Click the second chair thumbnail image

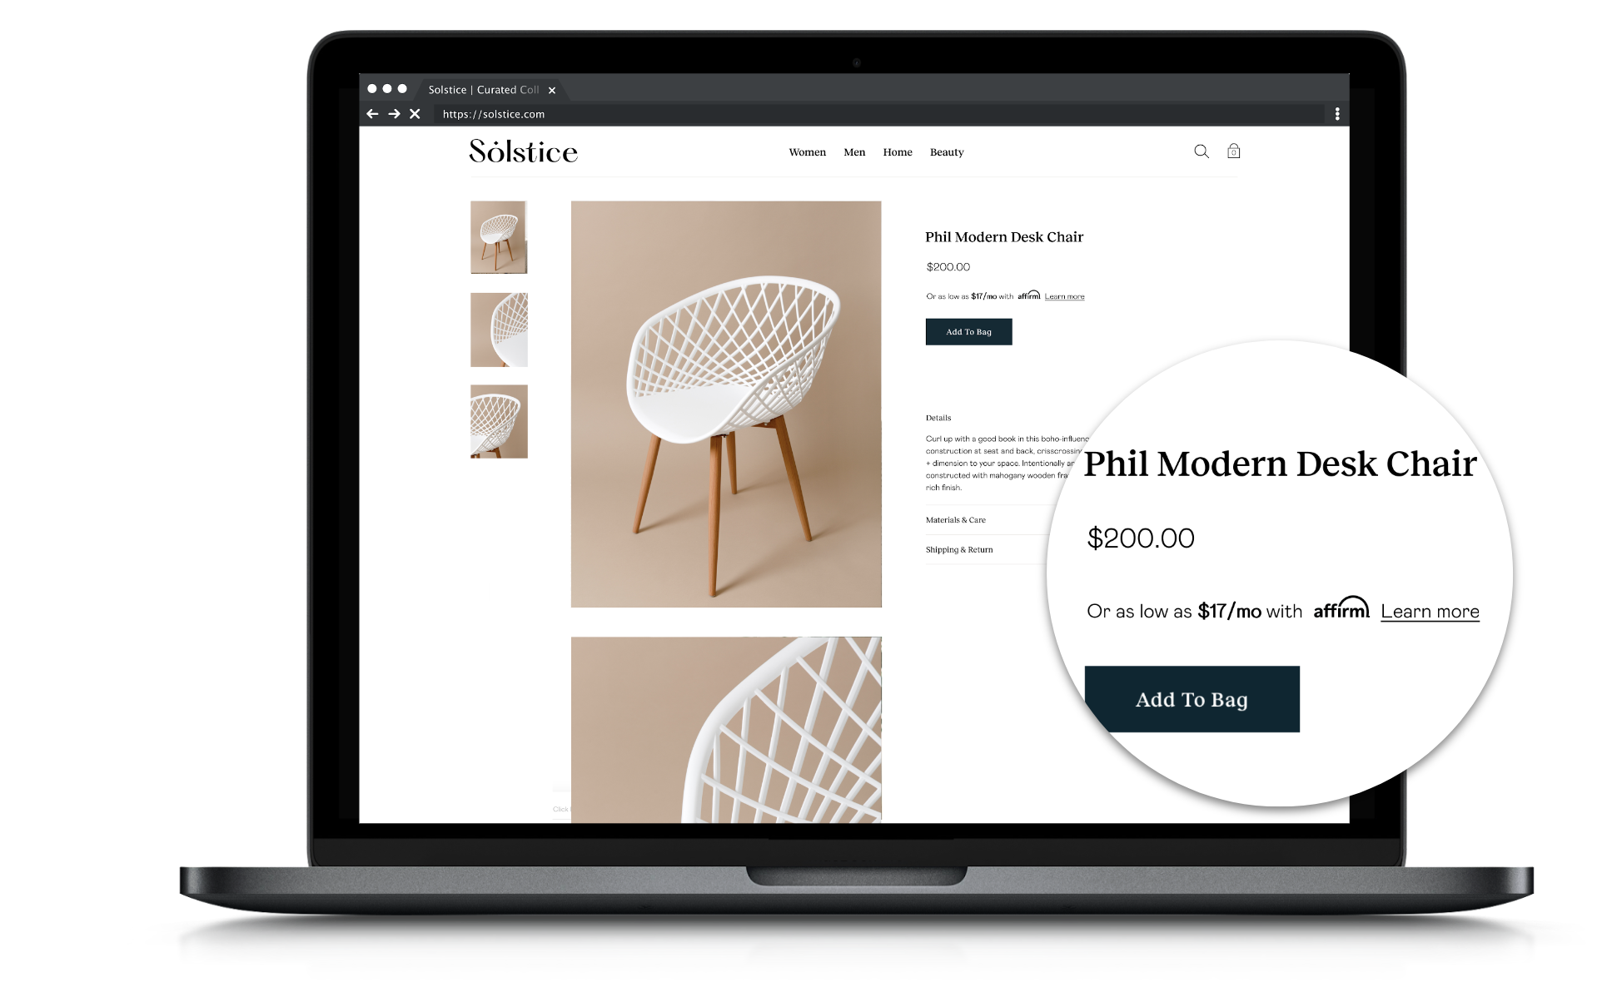(x=500, y=330)
